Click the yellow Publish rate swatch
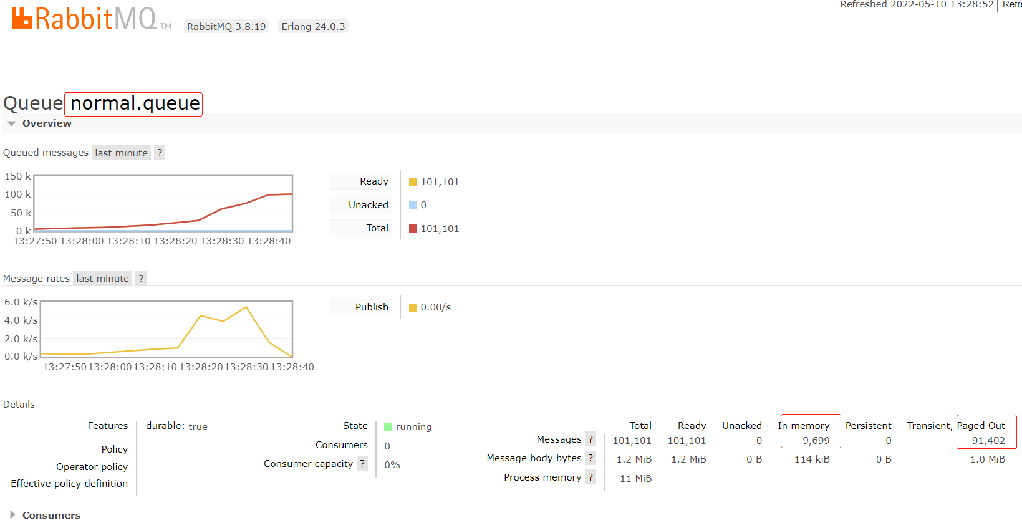This screenshot has width=1022, height=523. 413,307
